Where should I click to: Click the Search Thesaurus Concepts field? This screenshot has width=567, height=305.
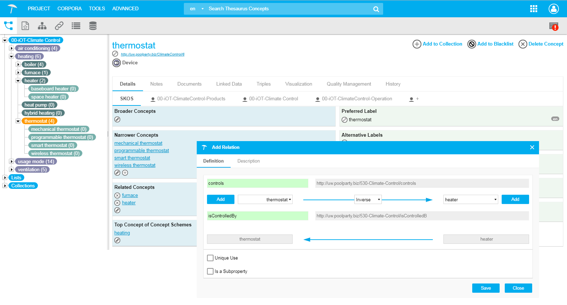(x=289, y=9)
